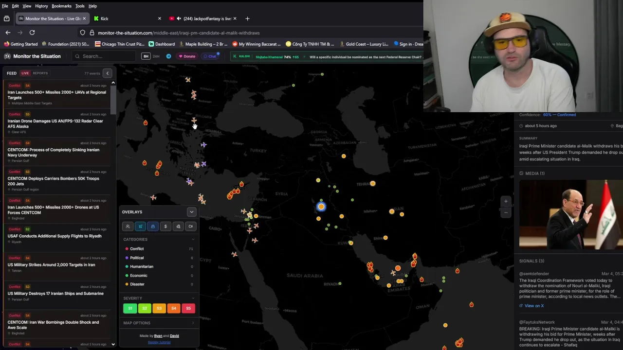Filter by Disaster category
The height and width of the screenshot is (350, 623).
pyautogui.click(x=159, y=284)
